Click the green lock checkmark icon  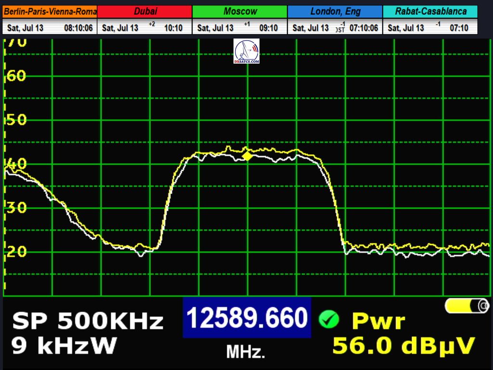(329, 319)
